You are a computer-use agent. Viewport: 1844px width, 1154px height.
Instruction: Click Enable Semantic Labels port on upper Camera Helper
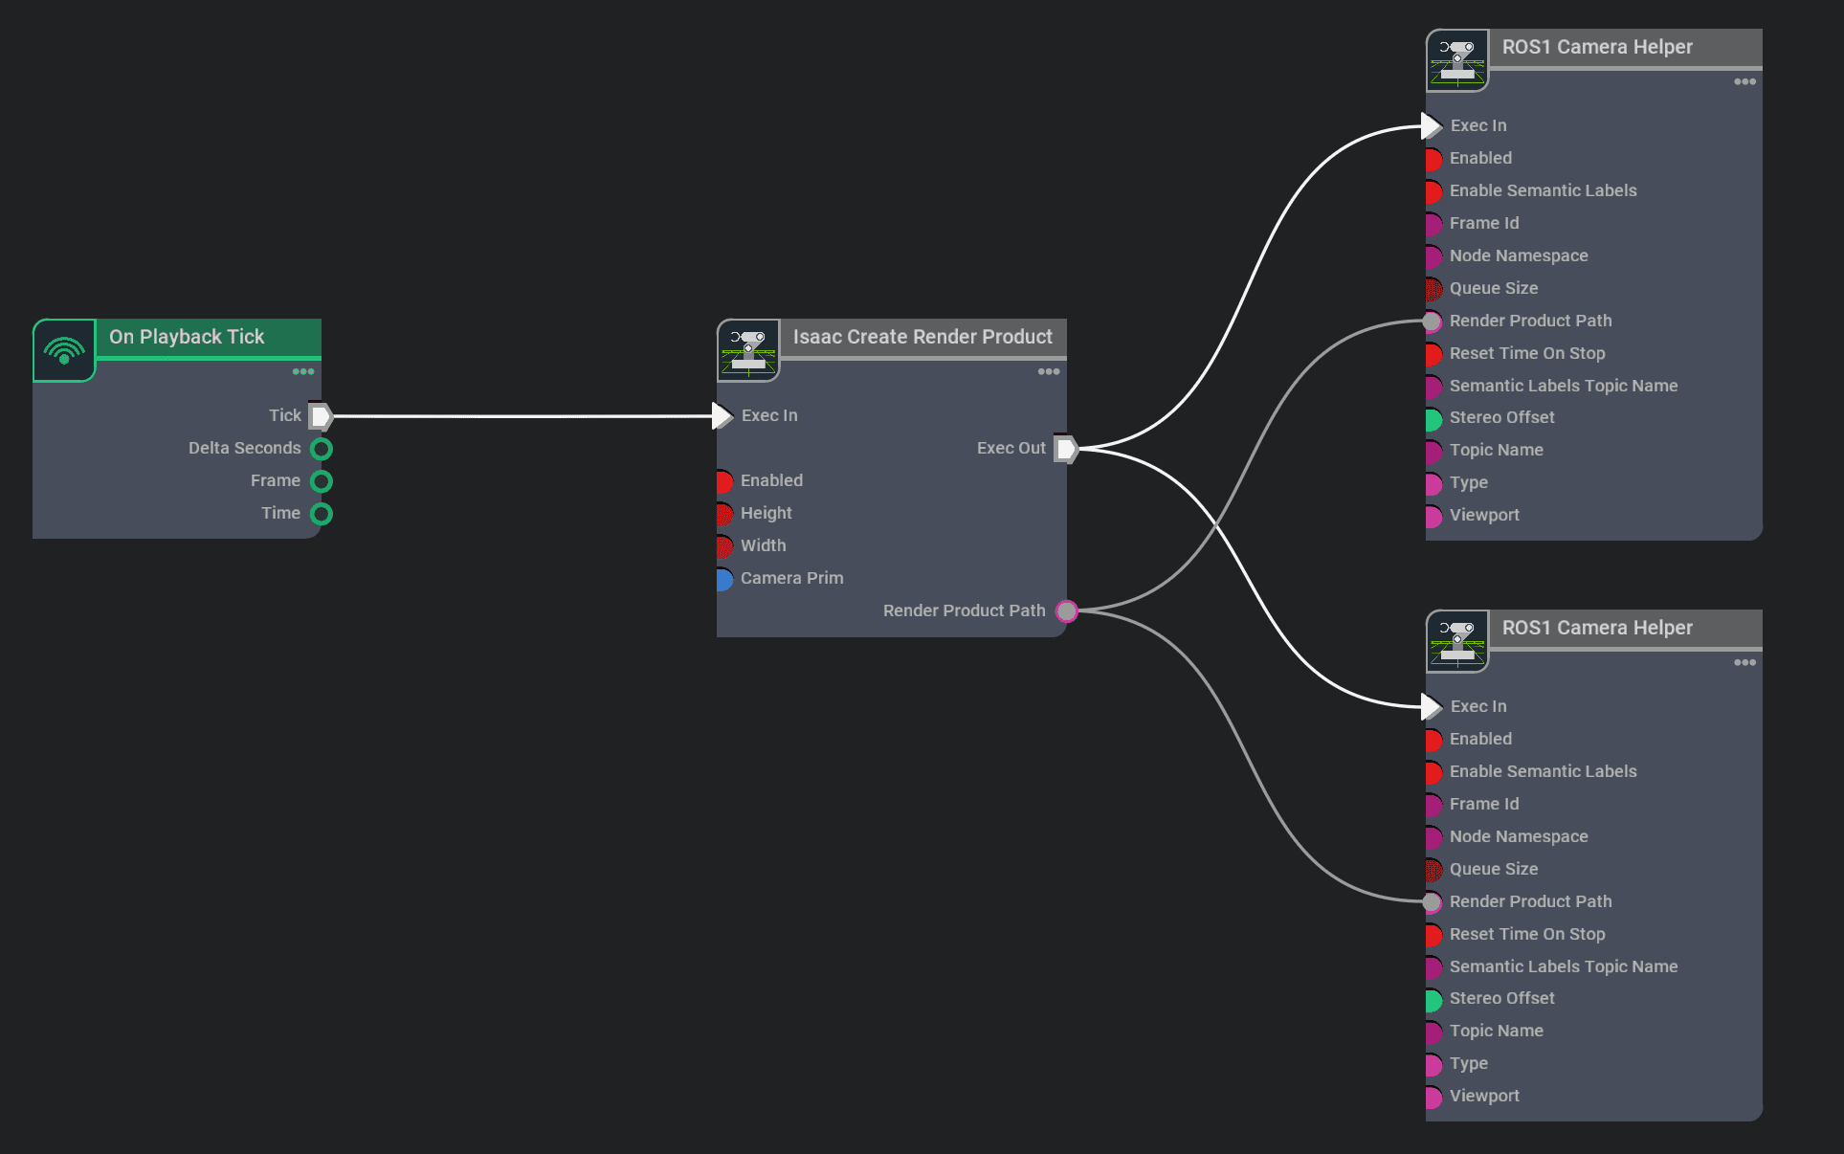coord(1433,191)
